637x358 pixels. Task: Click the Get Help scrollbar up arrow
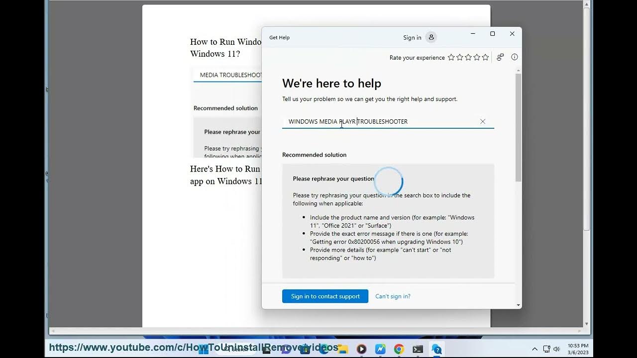[x=518, y=71]
